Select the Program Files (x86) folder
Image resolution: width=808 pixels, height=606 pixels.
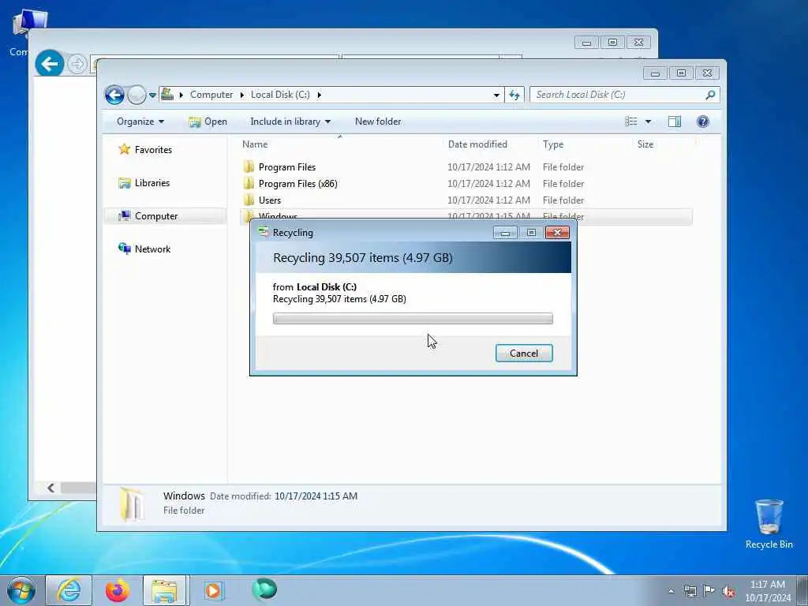pos(297,183)
